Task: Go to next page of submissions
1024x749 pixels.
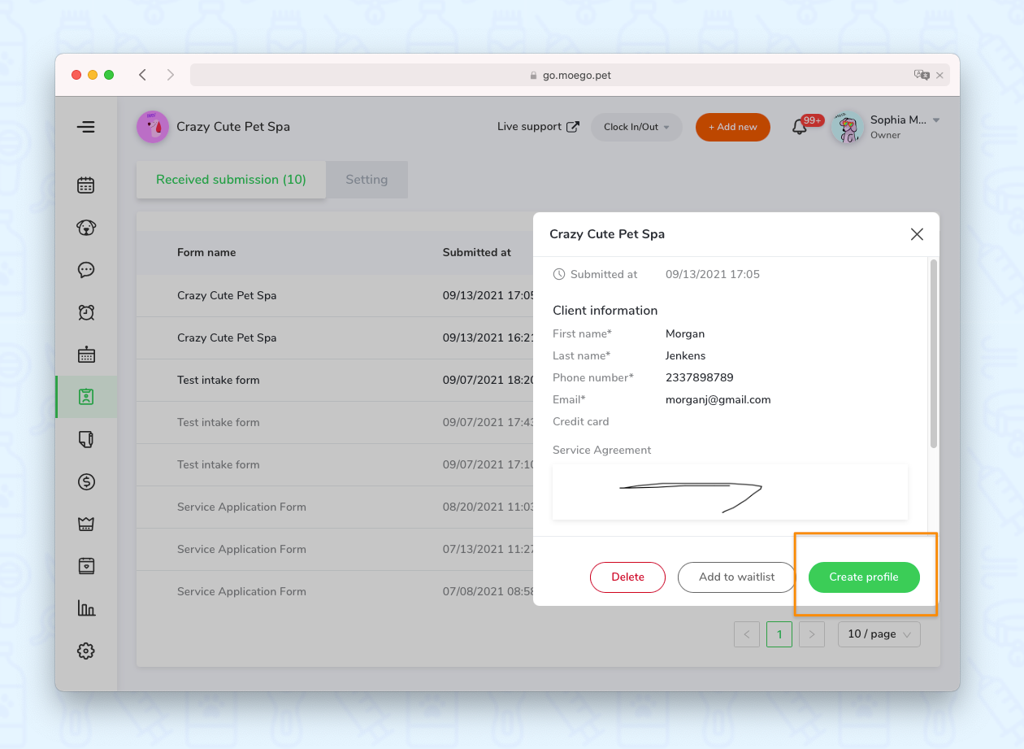Action: coord(812,634)
